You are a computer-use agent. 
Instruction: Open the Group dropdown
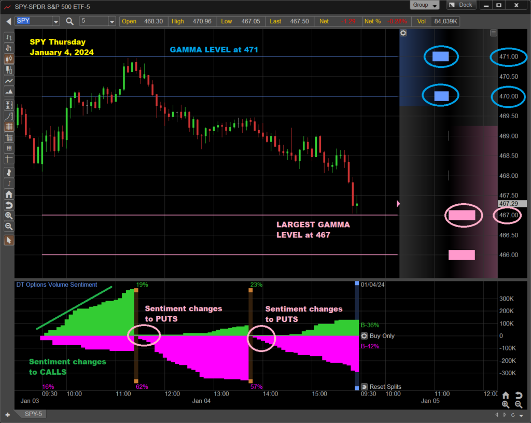[425, 5]
